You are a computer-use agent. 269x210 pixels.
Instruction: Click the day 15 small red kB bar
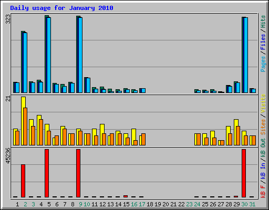pyautogui.click(x=126, y=196)
